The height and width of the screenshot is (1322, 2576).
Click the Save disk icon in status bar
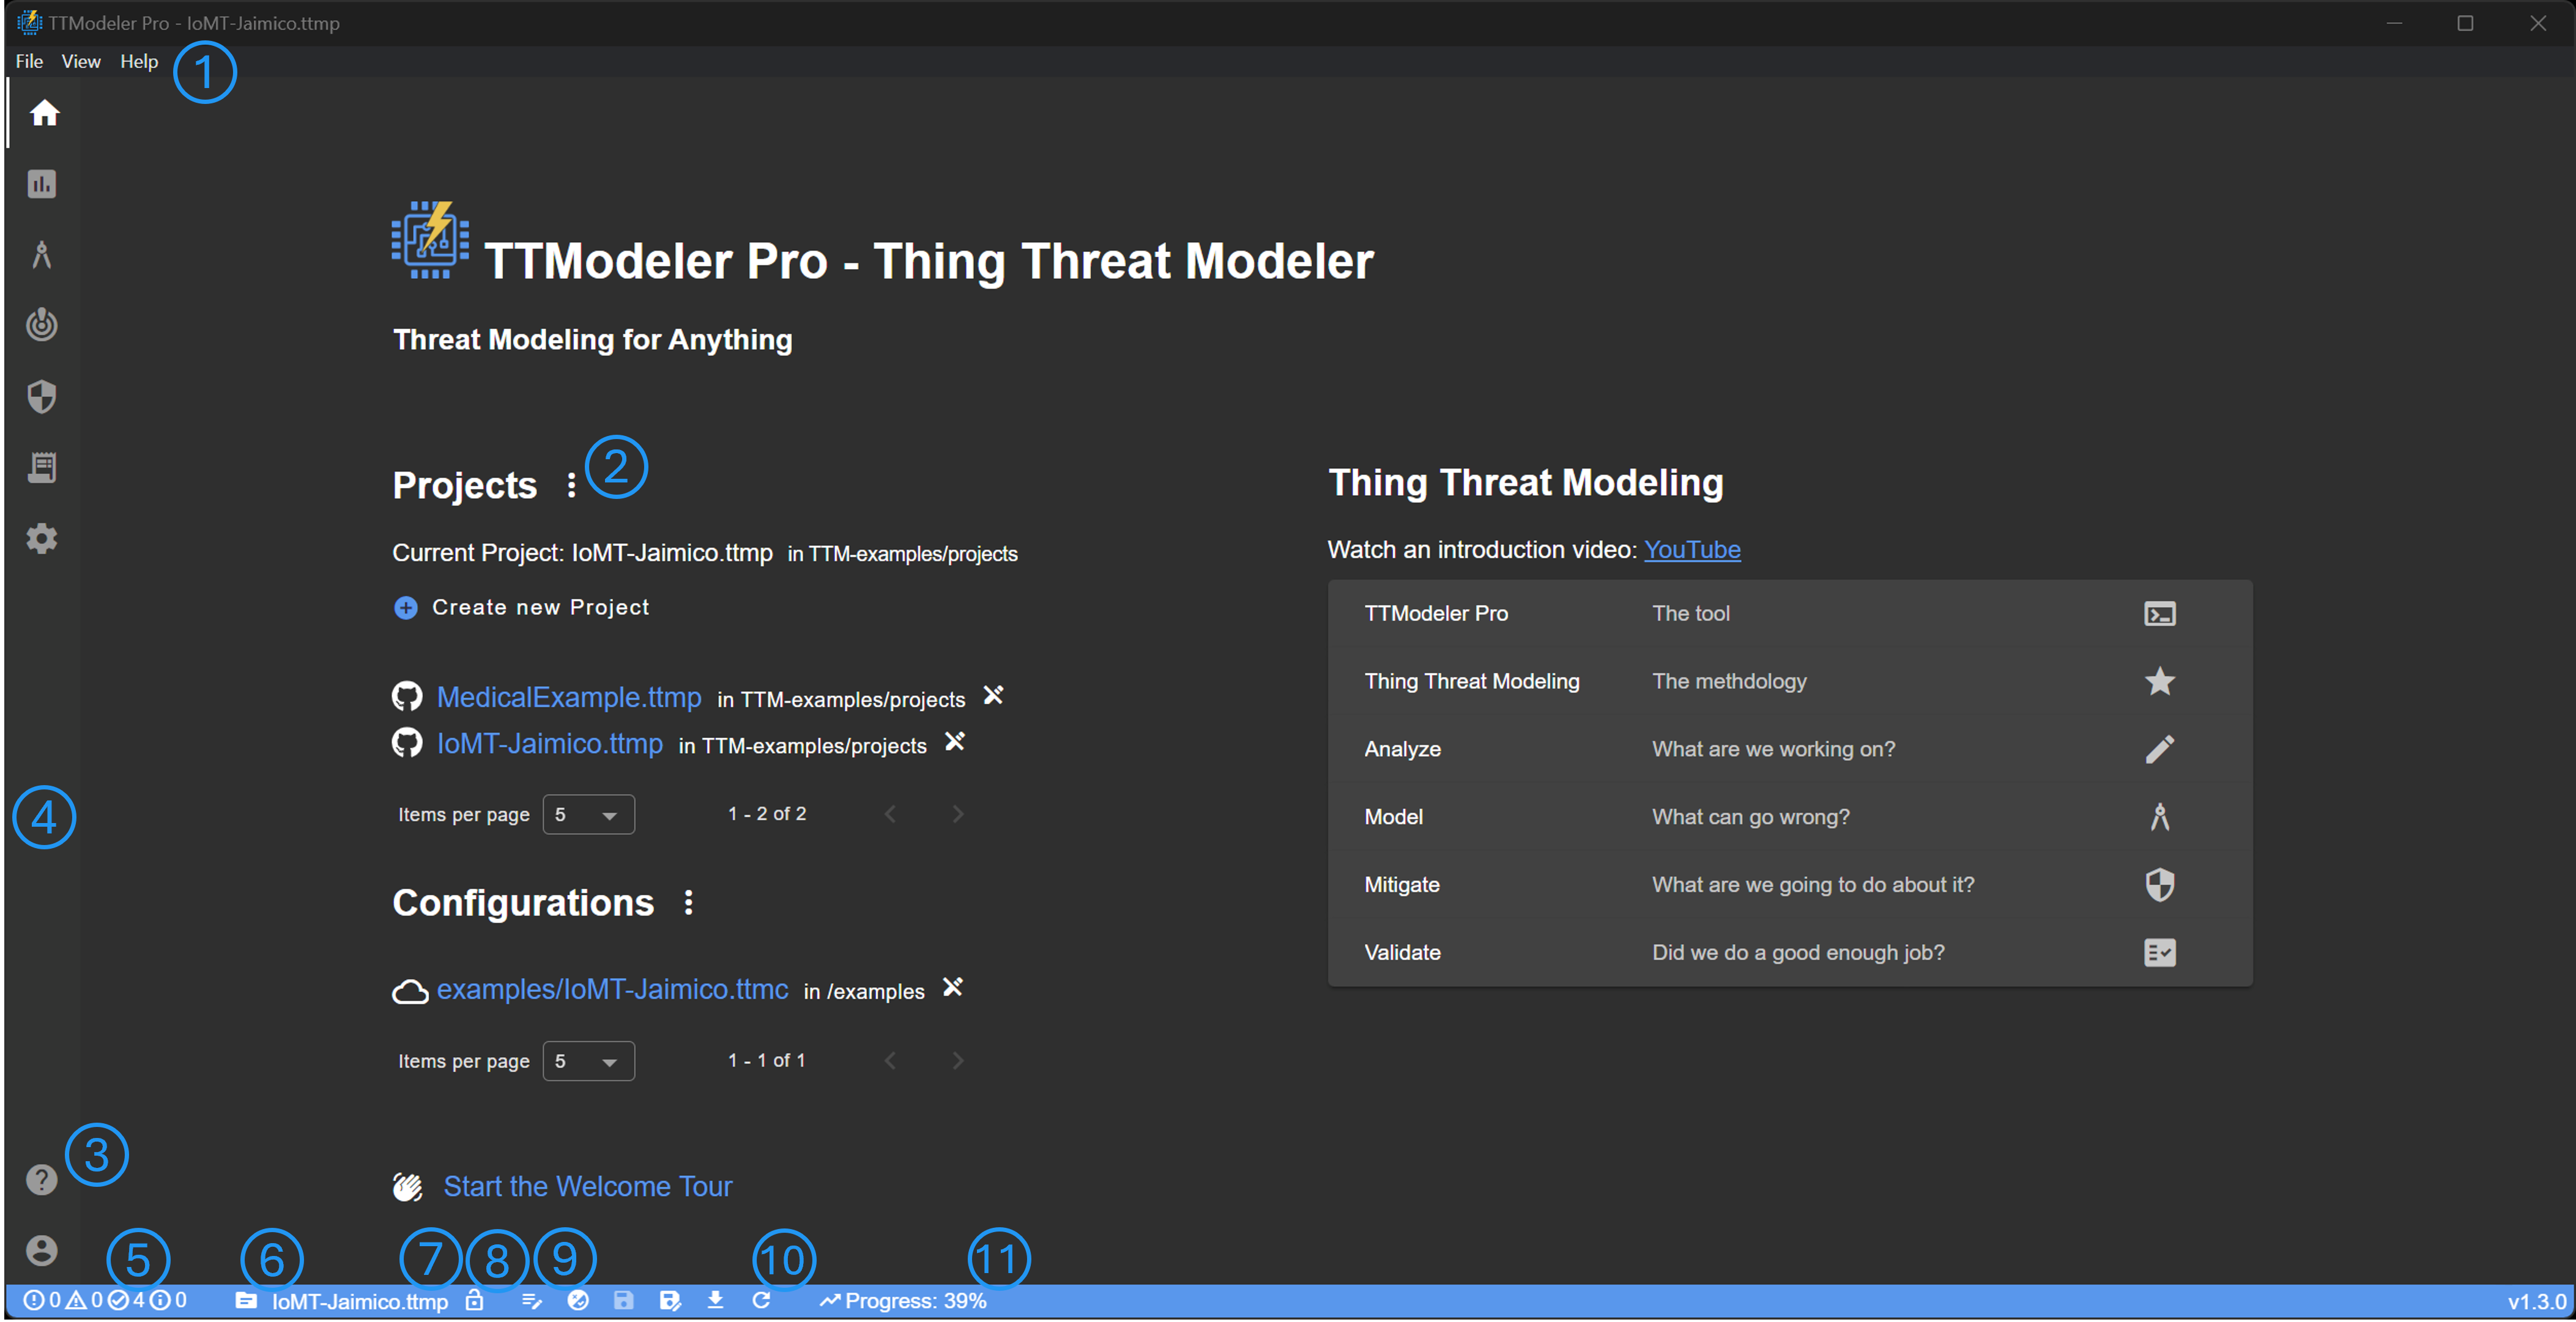[624, 1301]
